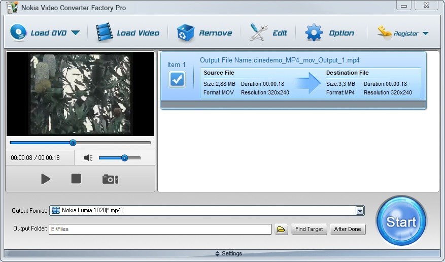Click the Size:2,88 MB source value

pos(219,84)
